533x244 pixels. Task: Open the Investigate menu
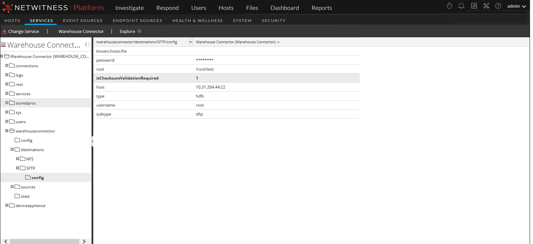[x=130, y=8]
